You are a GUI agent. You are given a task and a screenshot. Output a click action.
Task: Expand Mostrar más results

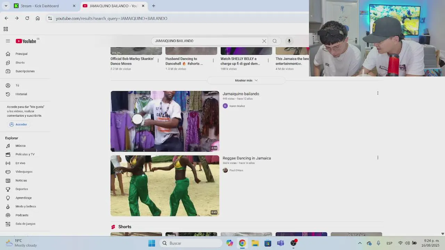[x=246, y=80]
